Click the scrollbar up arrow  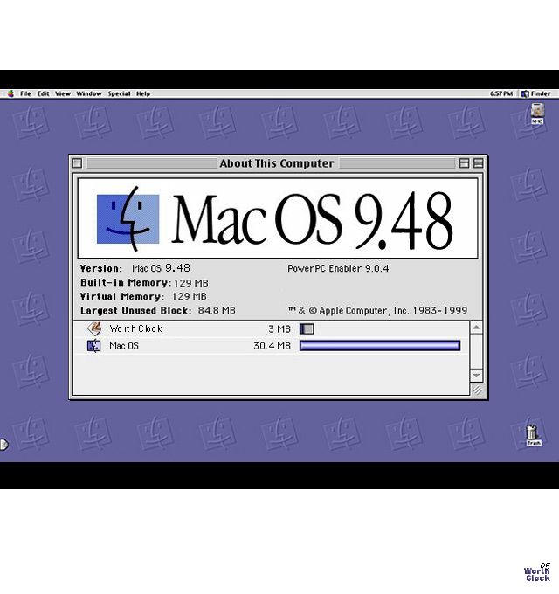(x=476, y=328)
